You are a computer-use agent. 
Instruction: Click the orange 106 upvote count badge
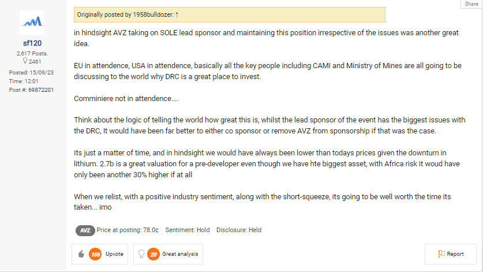(x=95, y=254)
